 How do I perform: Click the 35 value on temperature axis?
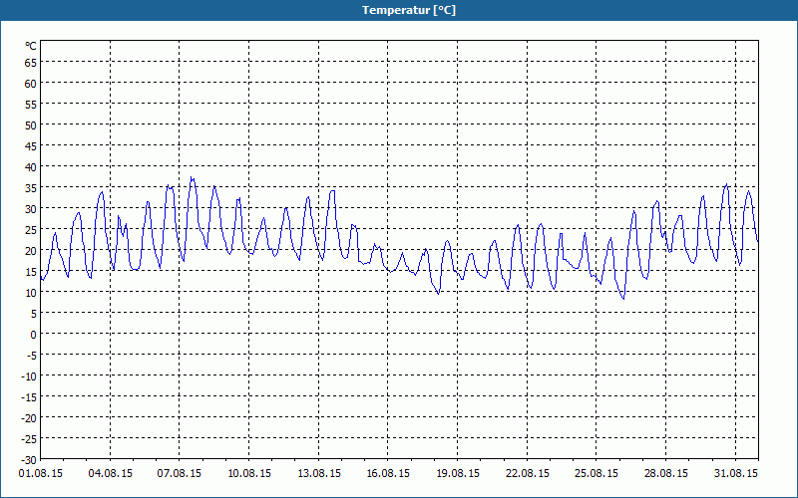(x=31, y=188)
